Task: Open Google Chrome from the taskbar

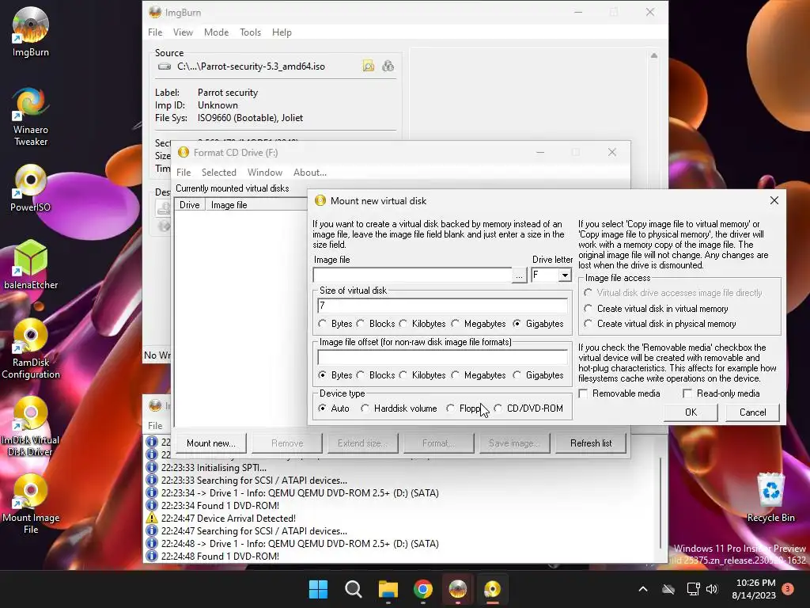Action: (423, 589)
